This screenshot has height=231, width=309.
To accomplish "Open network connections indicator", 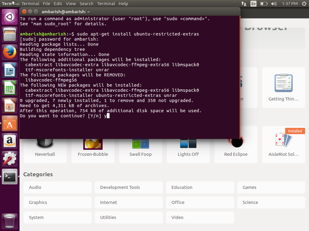I will 244,4.
